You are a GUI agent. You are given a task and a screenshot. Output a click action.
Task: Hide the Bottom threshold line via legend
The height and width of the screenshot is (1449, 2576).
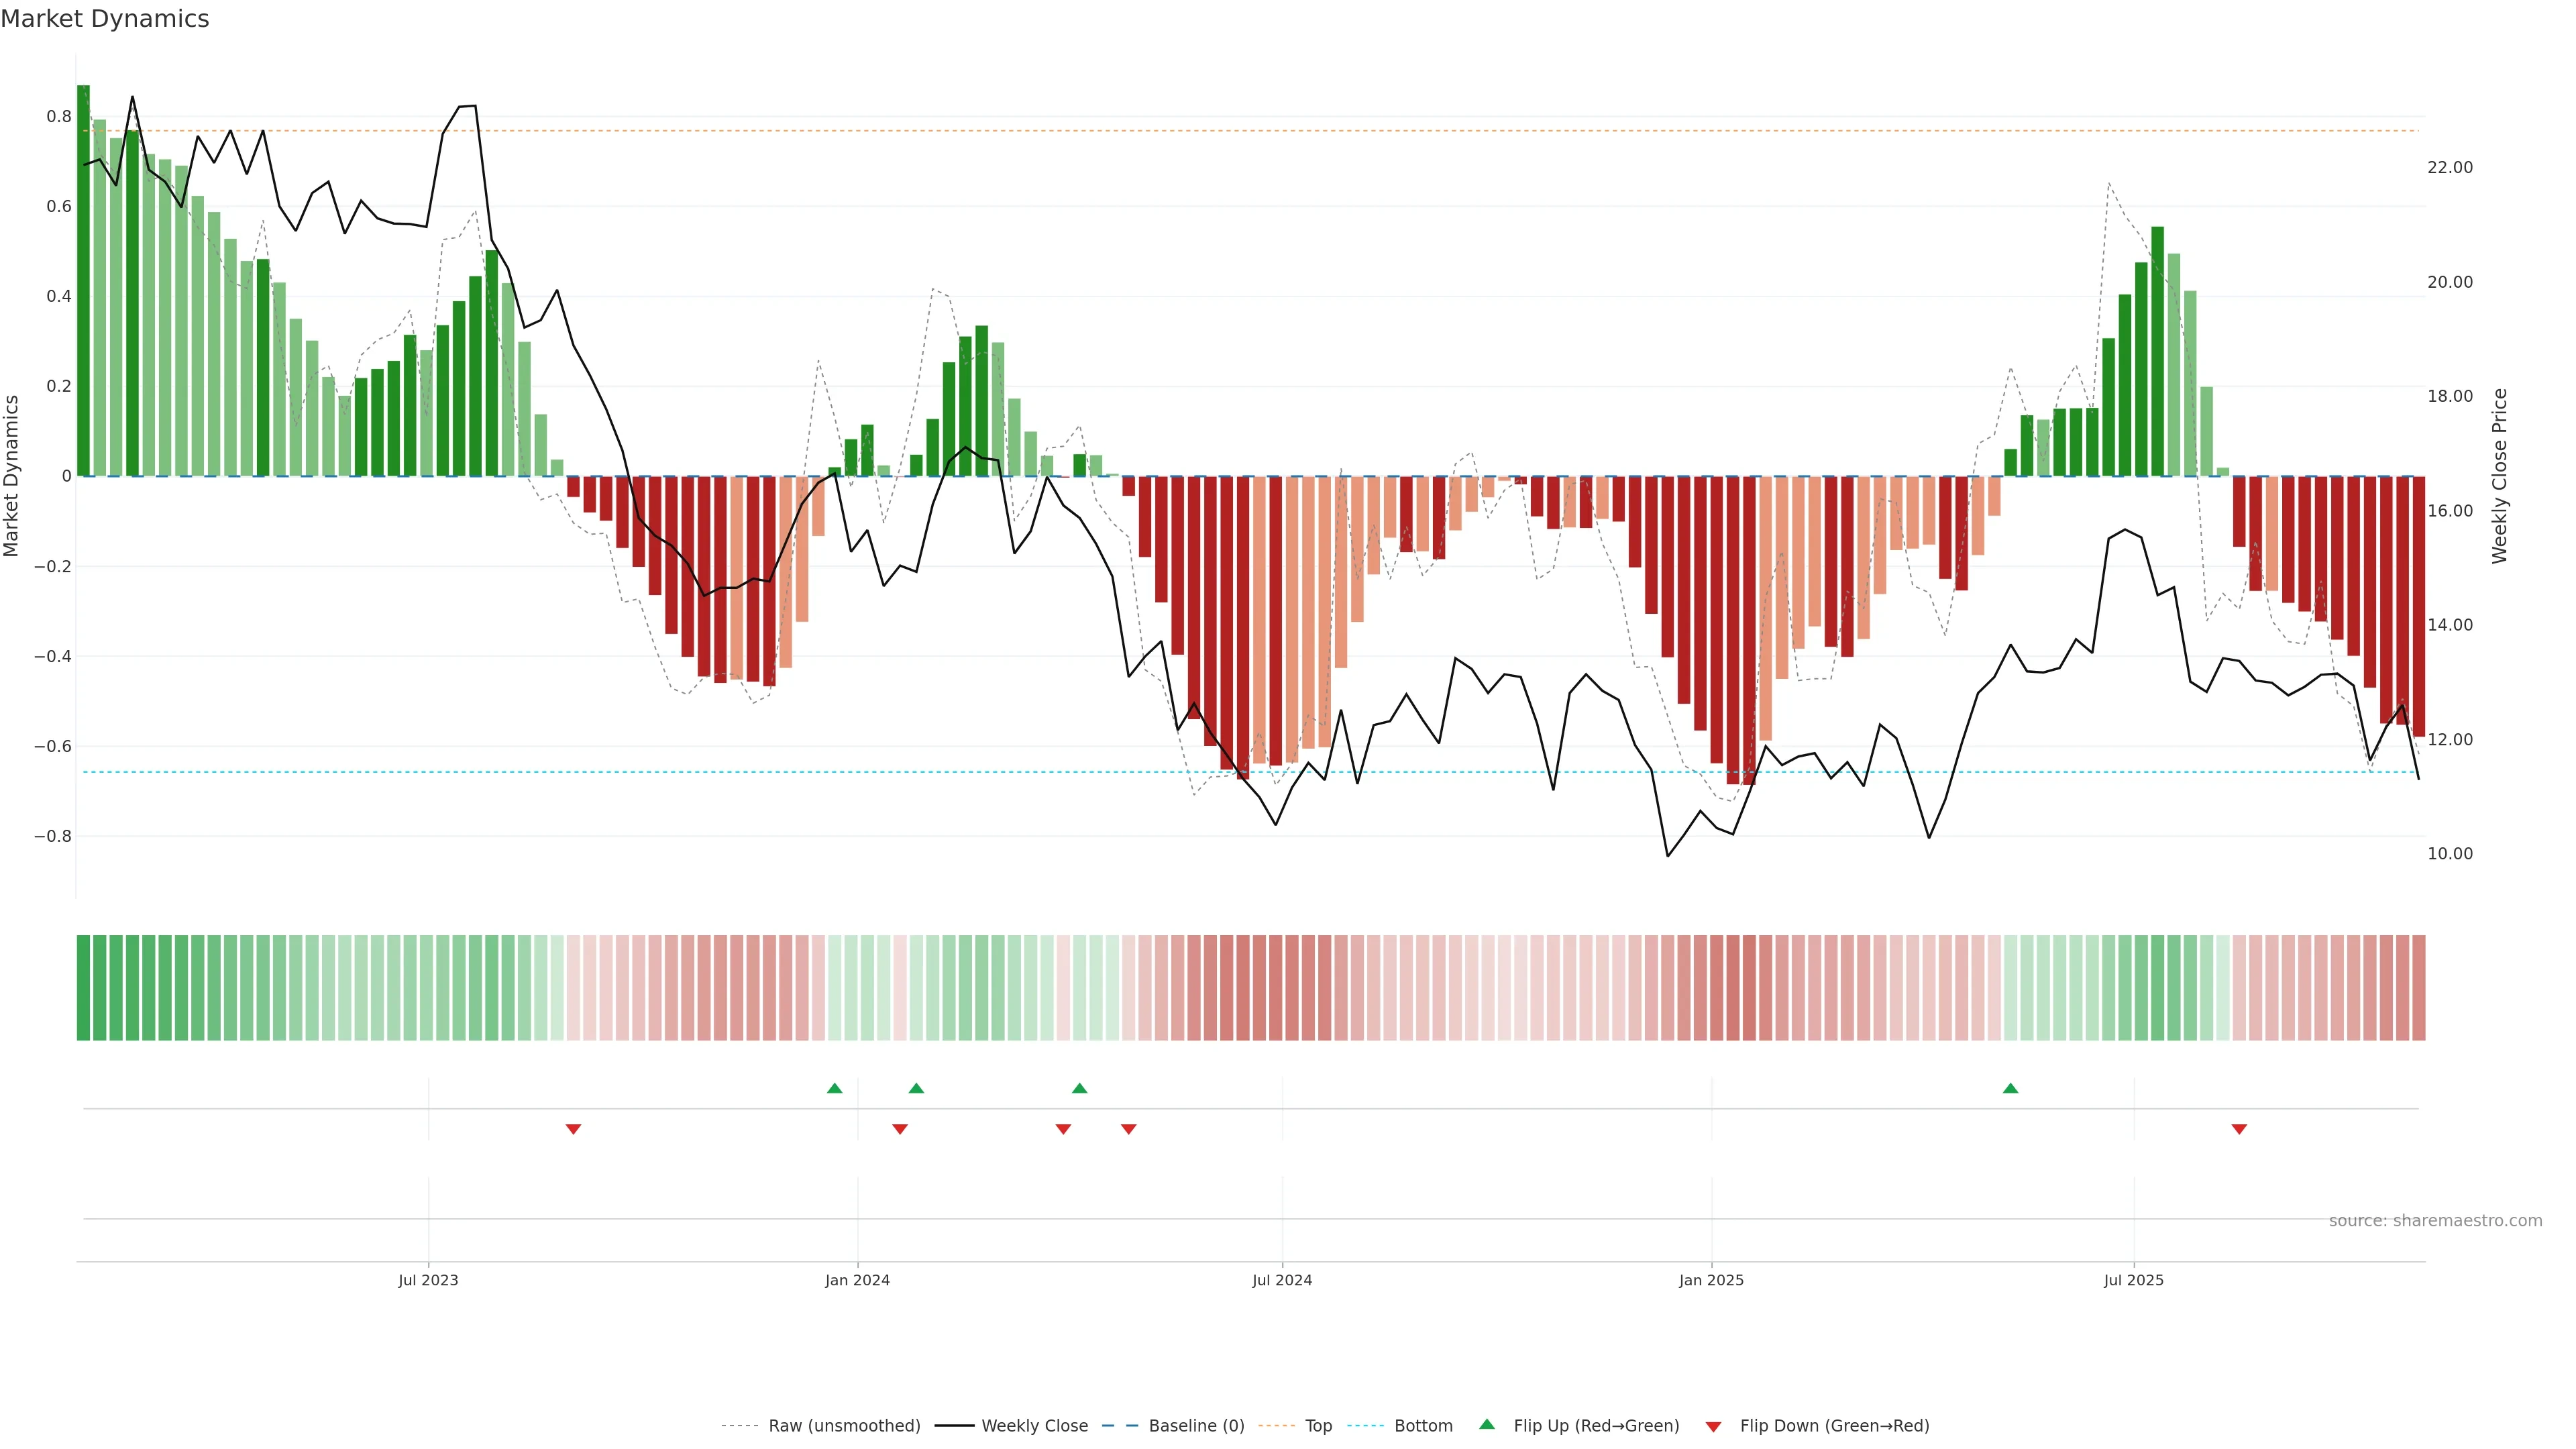coord(1423,1426)
